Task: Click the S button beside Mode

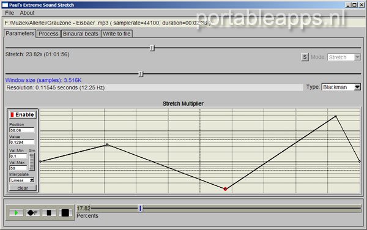Action: tap(305, 57)
